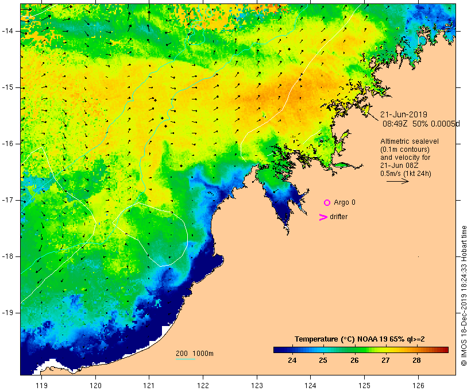The width and height of the screenshot is (471, 391).
Task: Click the temperature color bar at 24
Action: click(292, 350)
